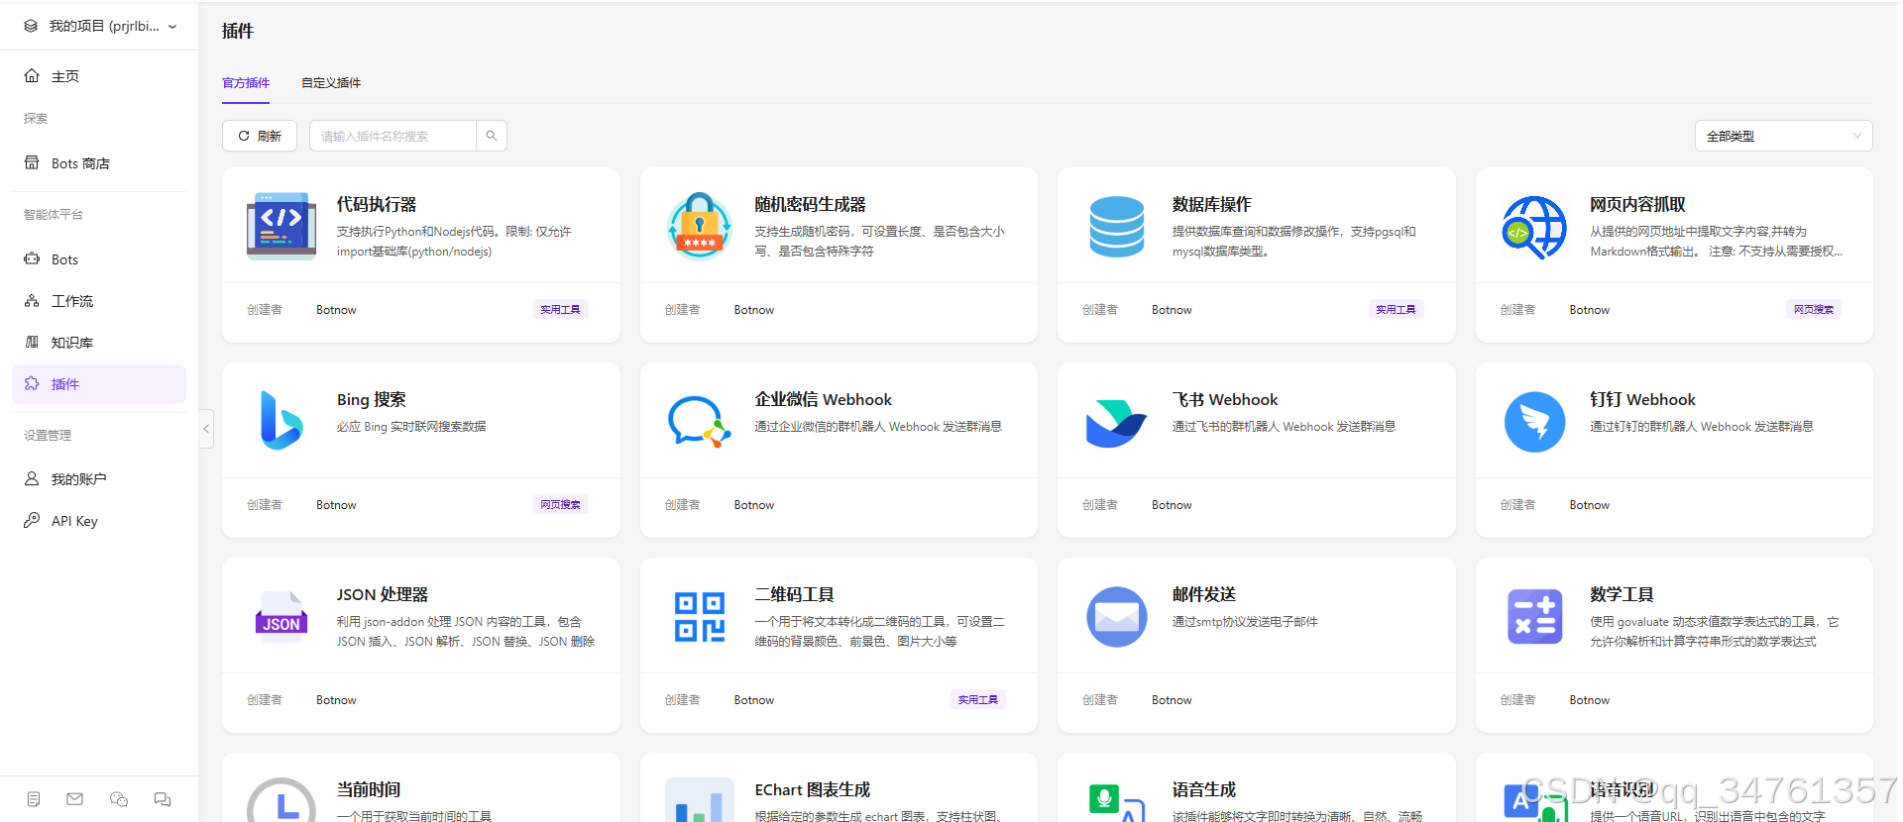Click the 邮件发送 envelope icon
The image size is (1903, 822).
click(x=1117, y=616)
